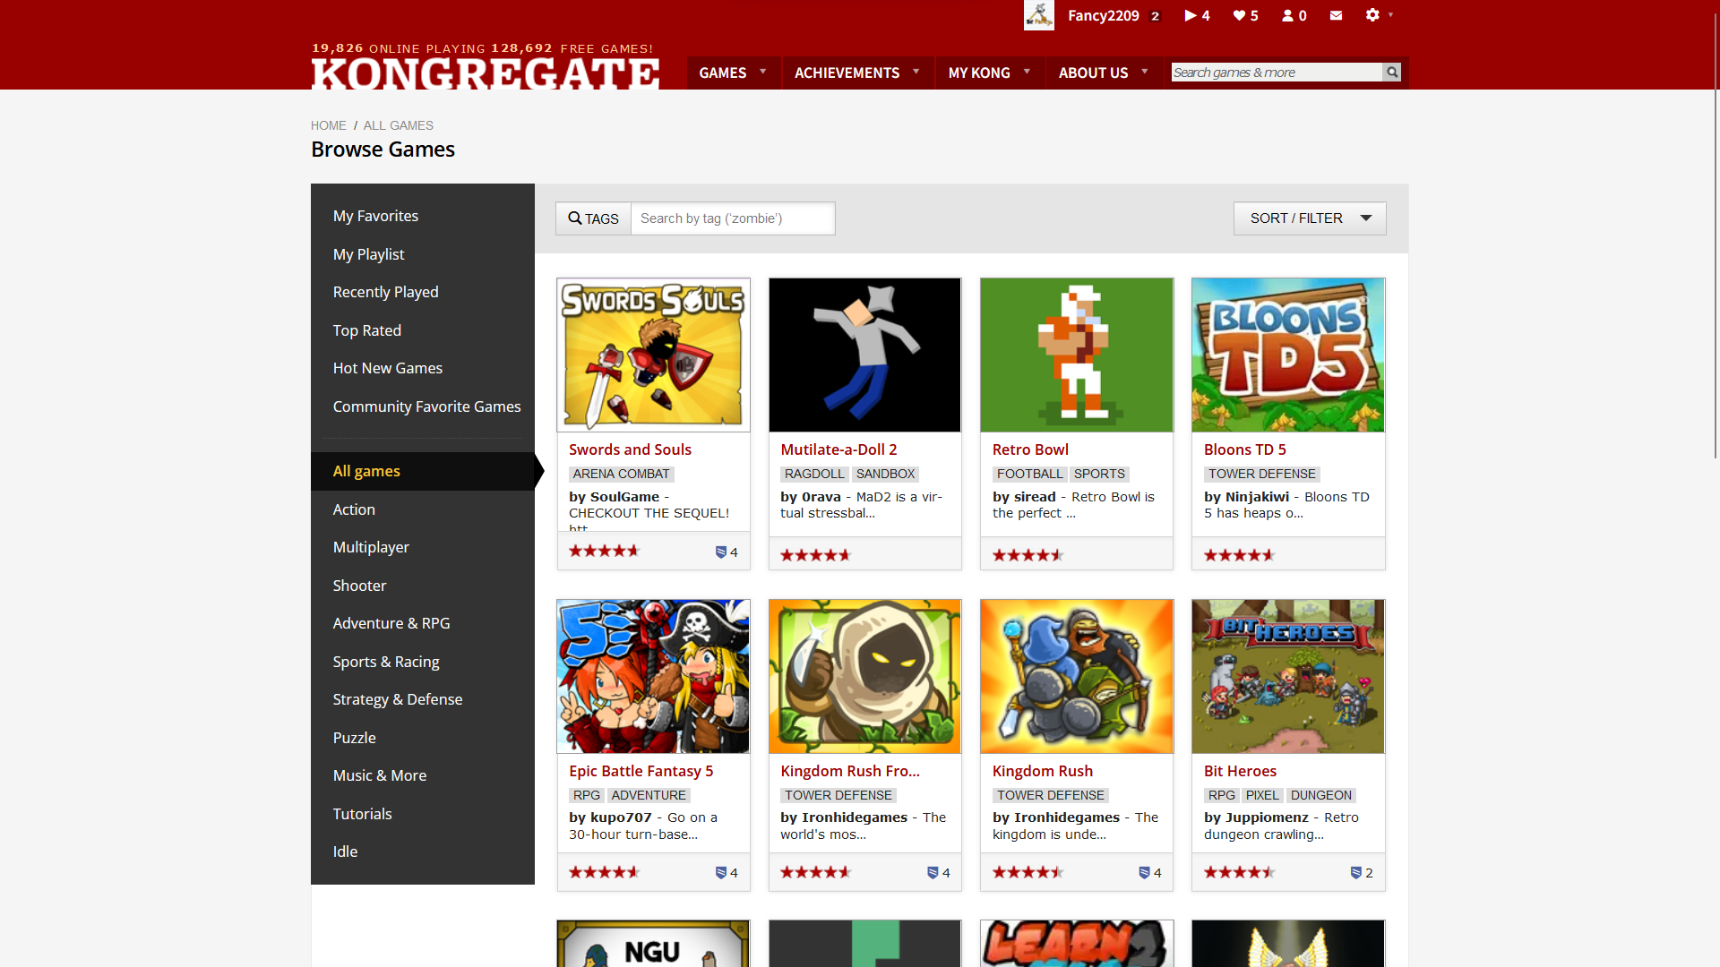Expand the Games menu dropdown
The image size is (1720, 967).
pos(733,73)
